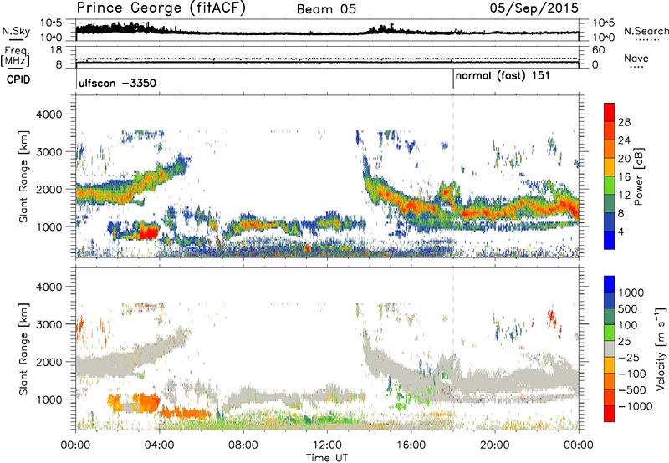Select the 'normal (fast) 151' CPID label
The height and width of the screenshot is (463, 669).
(x=503, y=76)
